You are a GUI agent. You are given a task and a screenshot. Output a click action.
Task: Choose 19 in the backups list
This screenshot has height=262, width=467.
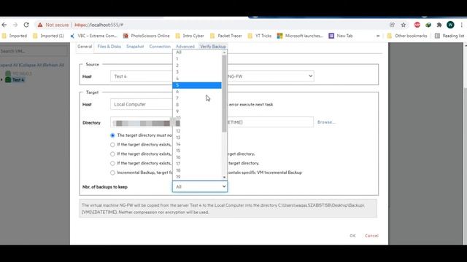point(197,177)
